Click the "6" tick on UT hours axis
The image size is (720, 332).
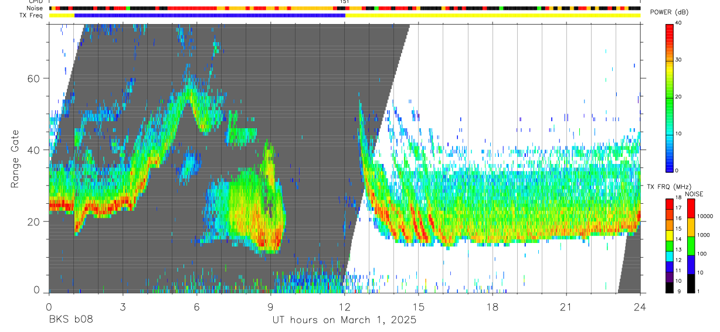196,307
